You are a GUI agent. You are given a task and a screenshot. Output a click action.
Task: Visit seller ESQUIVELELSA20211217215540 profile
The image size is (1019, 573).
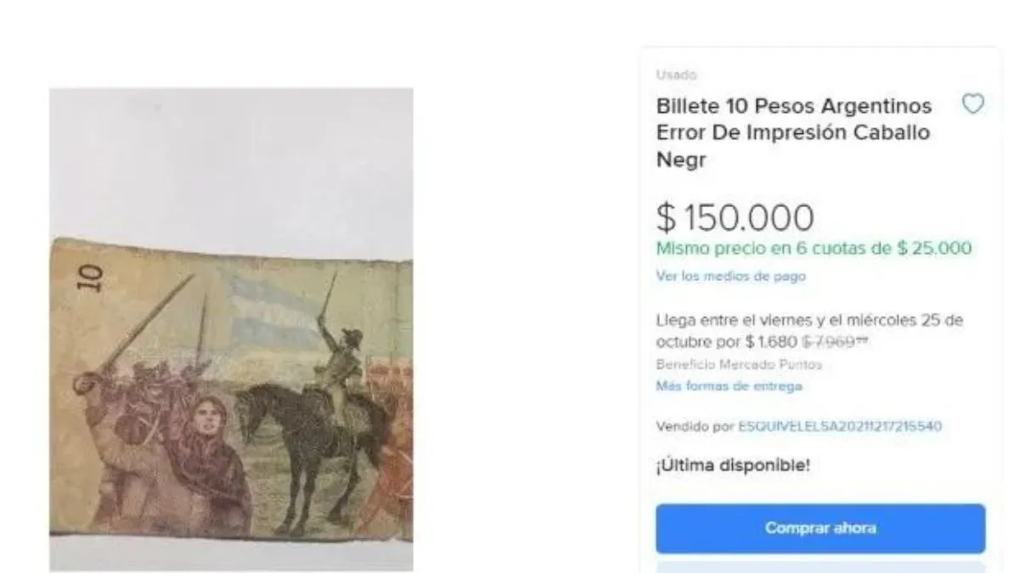tap(840, 426)
